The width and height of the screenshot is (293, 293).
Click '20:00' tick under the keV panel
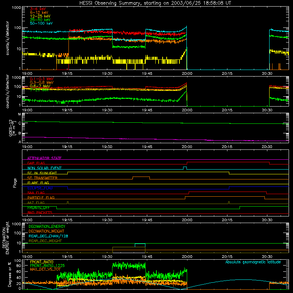[187, 74]
